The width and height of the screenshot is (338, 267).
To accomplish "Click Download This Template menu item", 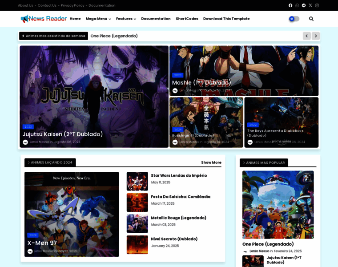I will tap(226, 19).
